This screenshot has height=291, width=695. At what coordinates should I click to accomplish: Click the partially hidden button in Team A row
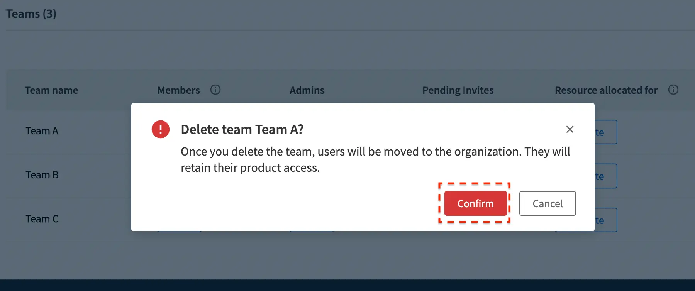(605, 132)
